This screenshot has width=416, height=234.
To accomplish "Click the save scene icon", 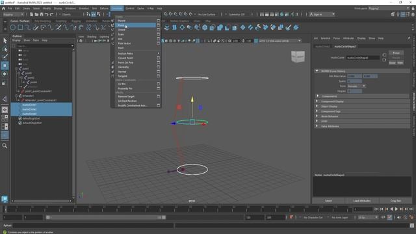I will [42, 14].
